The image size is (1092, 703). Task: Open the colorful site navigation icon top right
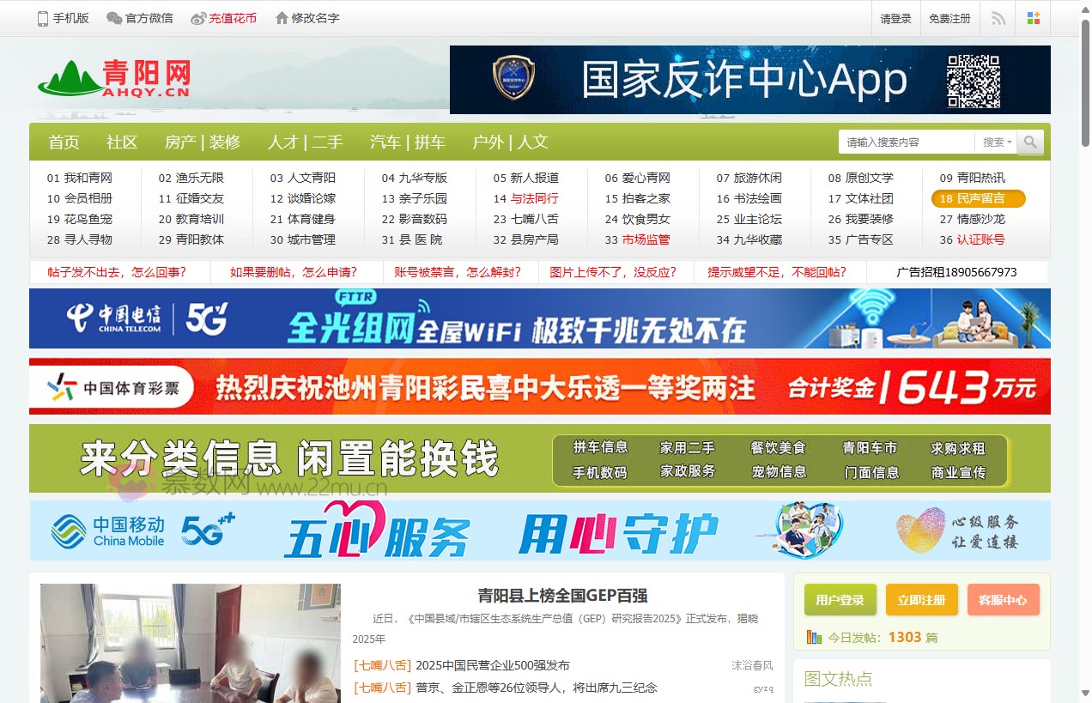click(x=1034, y=18)
